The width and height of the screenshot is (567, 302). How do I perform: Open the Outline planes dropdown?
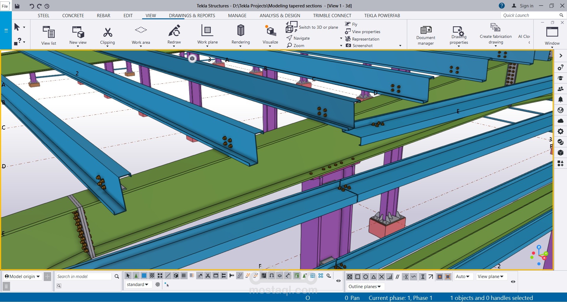tap(364, 287)
